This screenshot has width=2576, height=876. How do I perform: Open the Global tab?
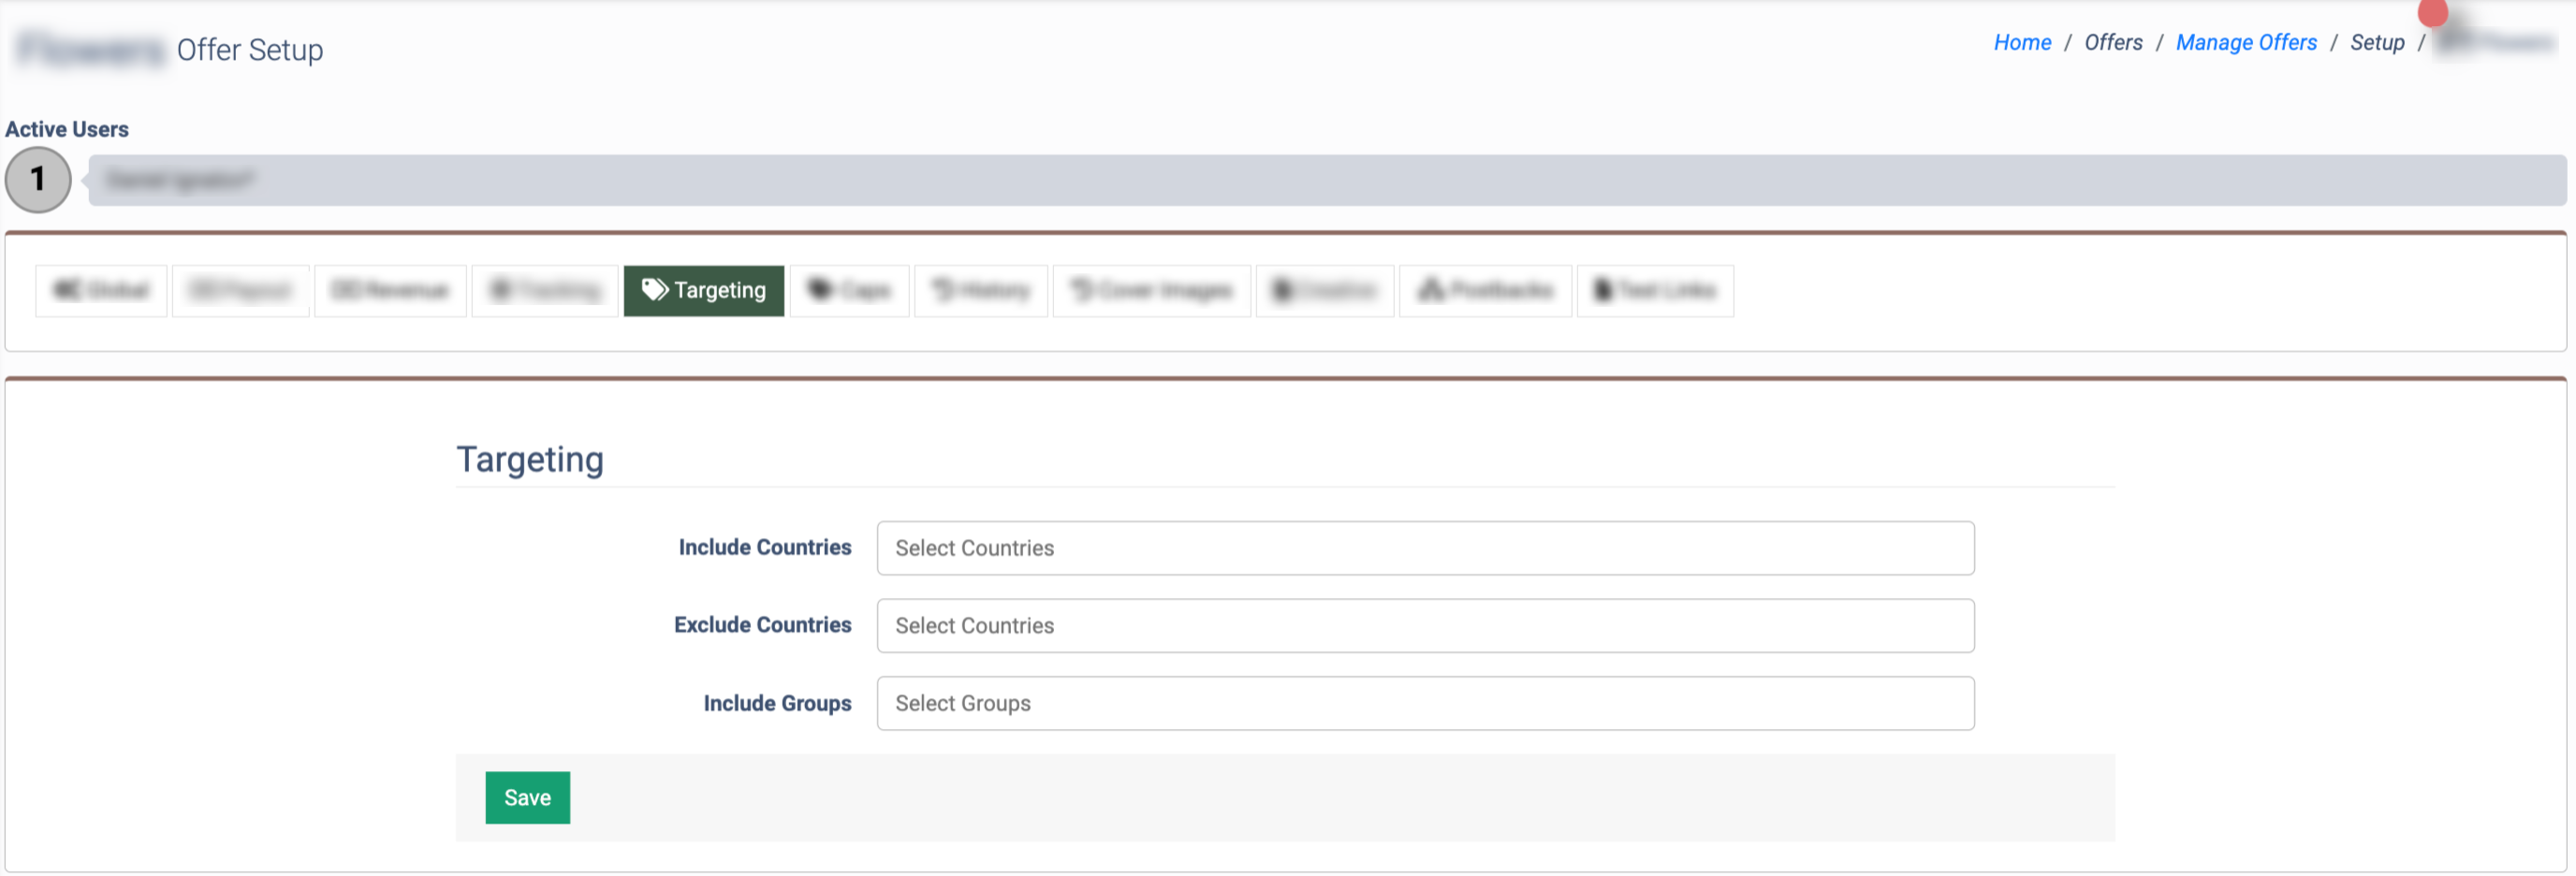(101, 291)
